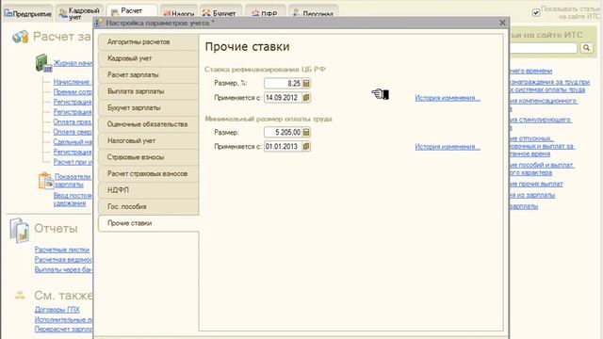603x339 pixels.
Task: Open Расчет зарплаты settings section
Action: (148, 75)
